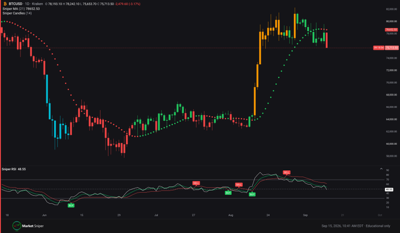Viewport: 400px width, 233px height.
Task: Open the BTCUSD symbol search
Action: click(x=15, y=4)
